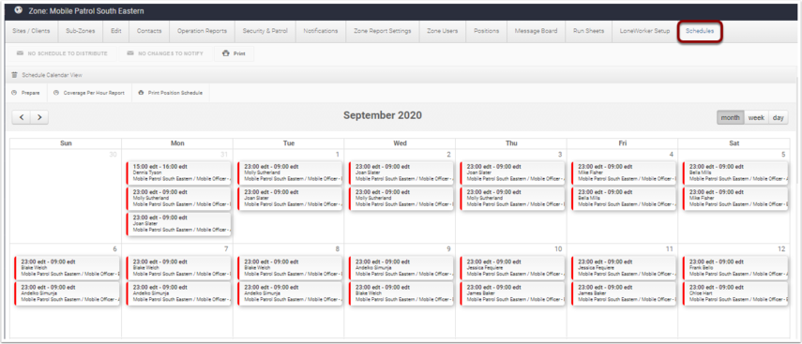This screenshot has height=344, width=802.
Task: Open Blake Welch's shift on Tuesday 8
Action: [290, 268]
